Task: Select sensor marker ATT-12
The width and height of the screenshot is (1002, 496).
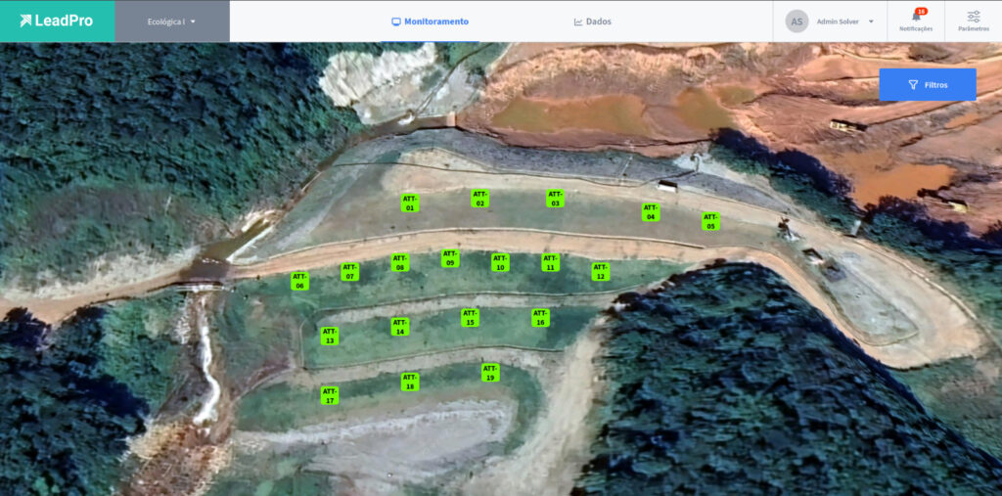Action: 600,271
